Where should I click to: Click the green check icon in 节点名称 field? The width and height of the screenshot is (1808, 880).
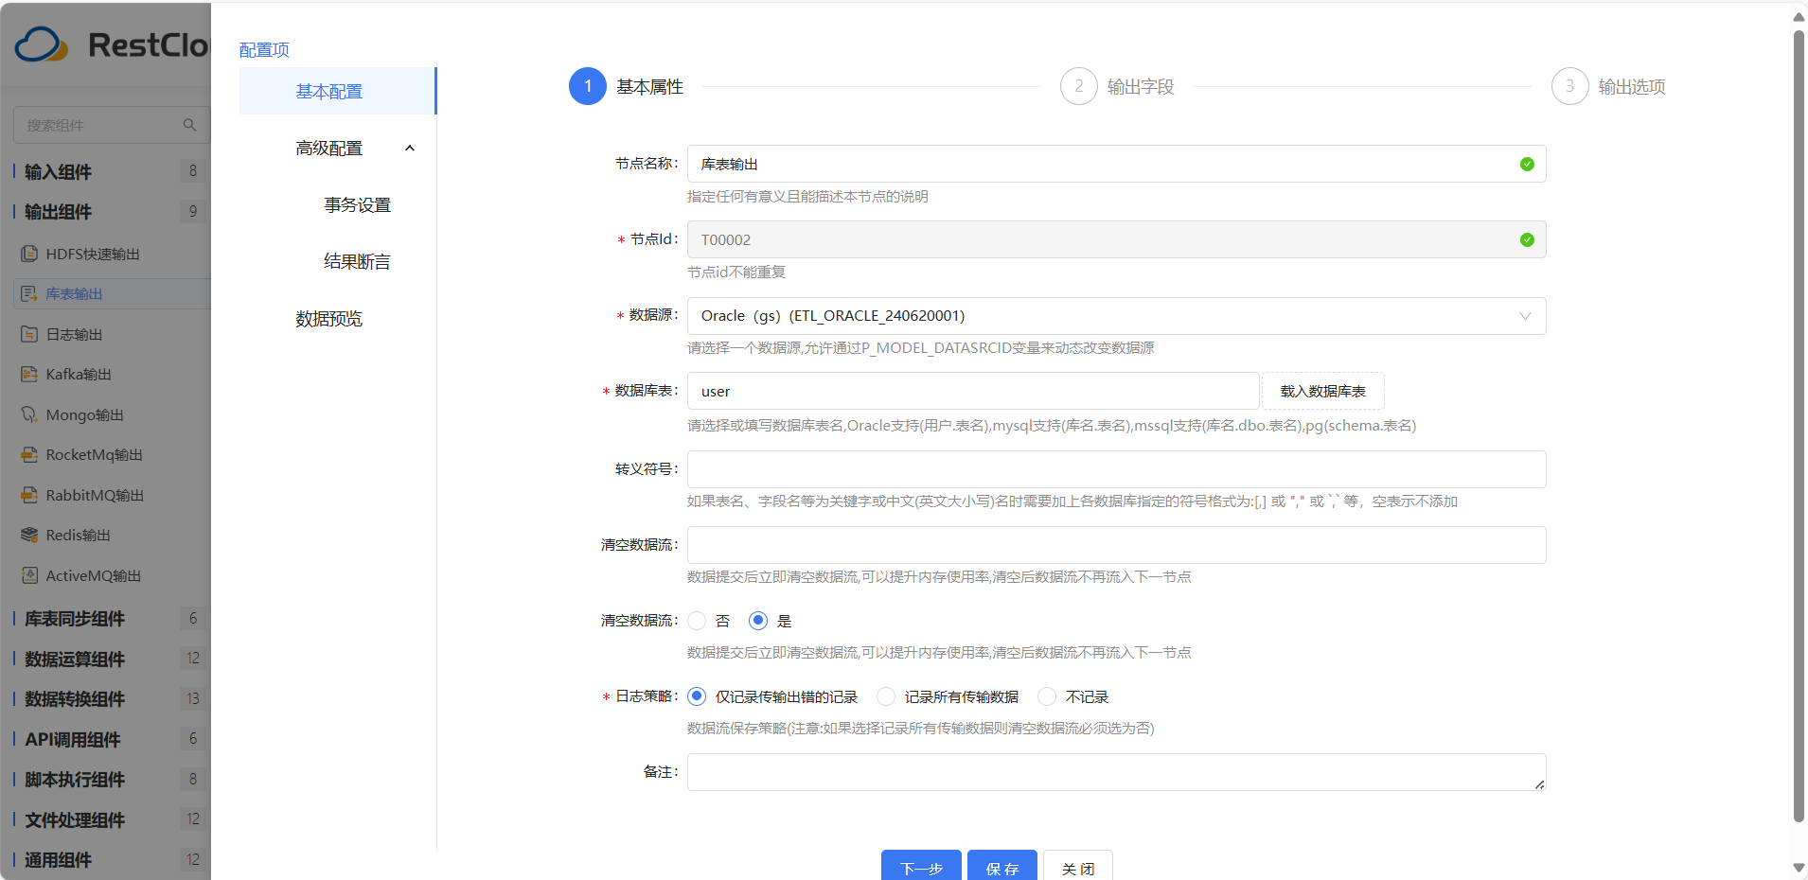1527,164
